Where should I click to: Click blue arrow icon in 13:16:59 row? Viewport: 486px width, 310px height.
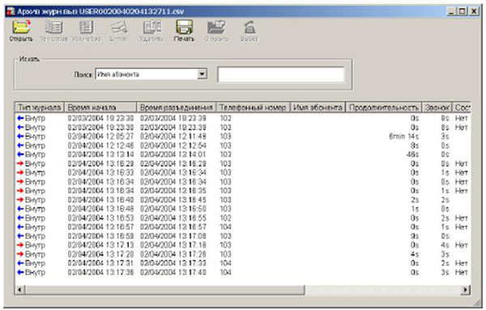click(x=20, y=236)
